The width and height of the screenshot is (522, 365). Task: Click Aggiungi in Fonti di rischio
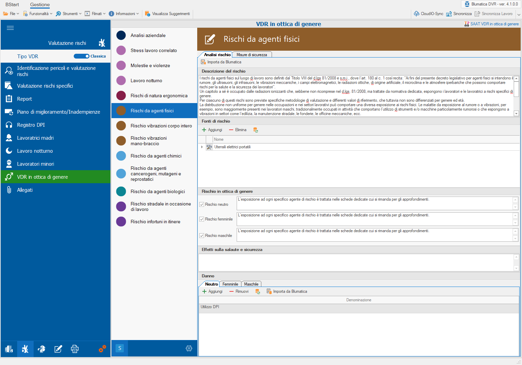pyautogui.click(x=212, y=130)
